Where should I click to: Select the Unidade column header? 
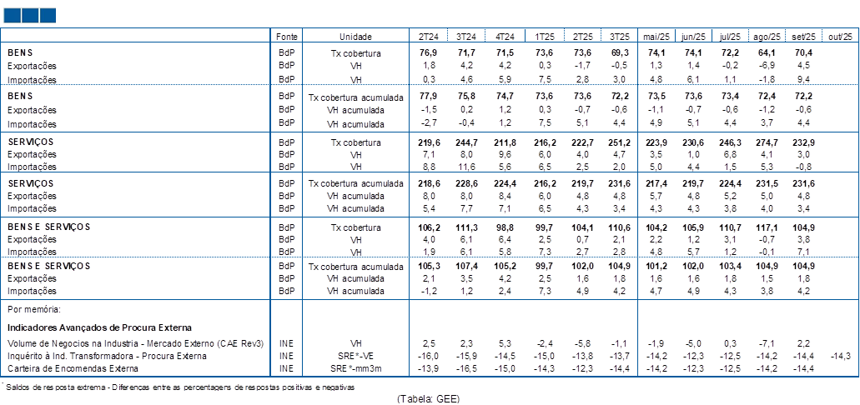355,37
